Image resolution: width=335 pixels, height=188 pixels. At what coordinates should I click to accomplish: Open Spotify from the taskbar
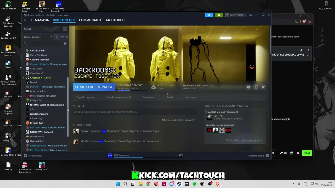pyautogui.click(x=194, y=184)
